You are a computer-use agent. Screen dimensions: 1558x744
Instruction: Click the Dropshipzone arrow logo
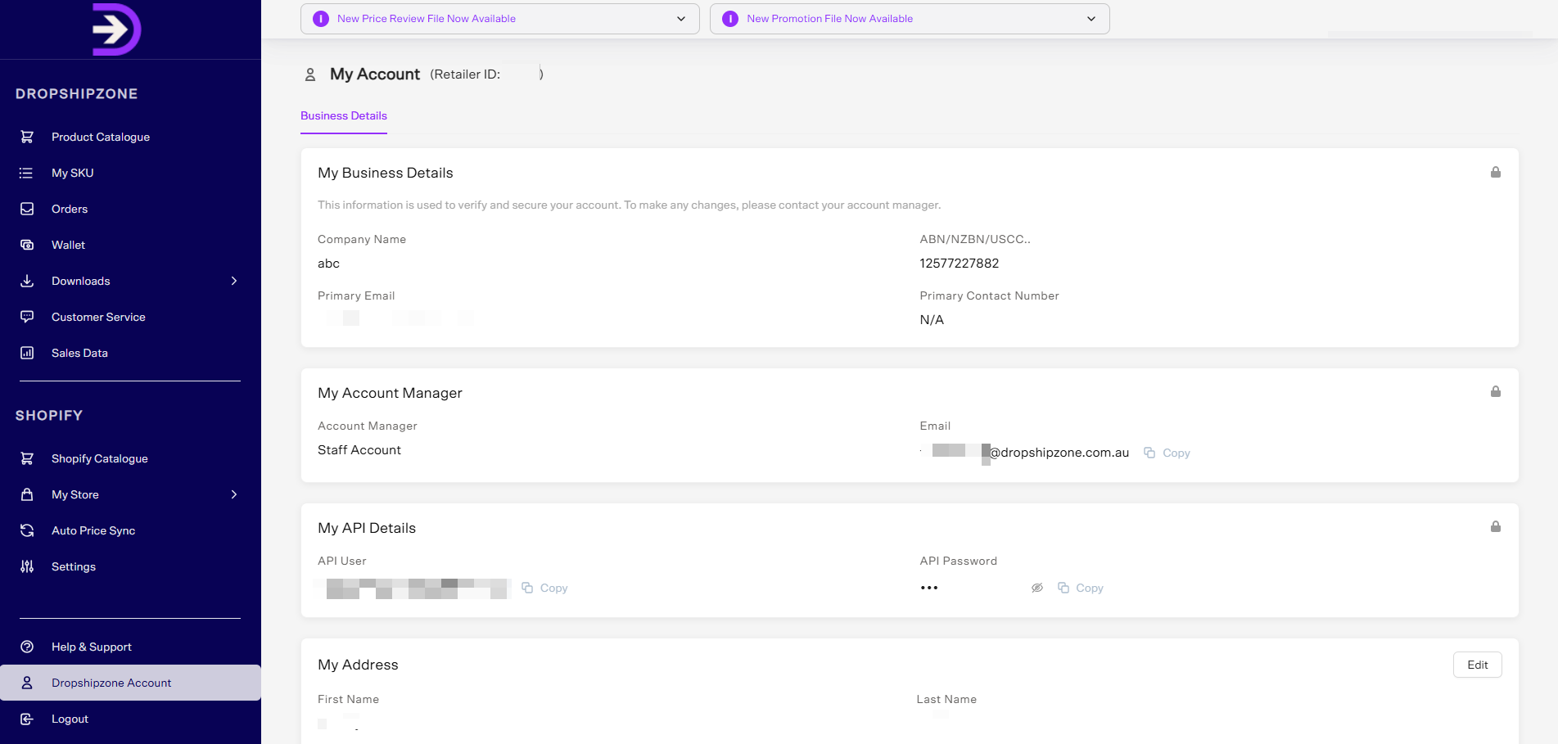pyautogui.click(x=116, y=29)
